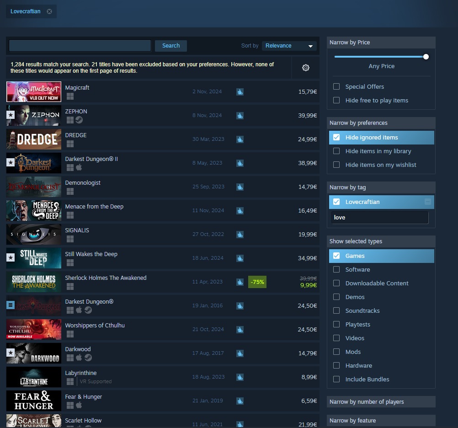Open the Sort by Relevance dropdown
The image size is (458, 428).
tap(289, 46)
